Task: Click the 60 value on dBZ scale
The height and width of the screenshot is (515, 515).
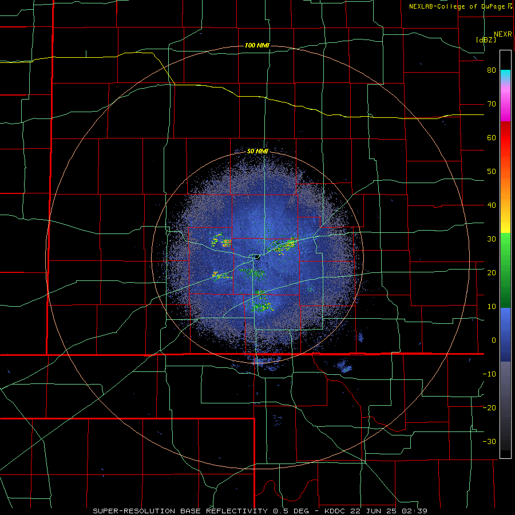Action: pos(492,137)
